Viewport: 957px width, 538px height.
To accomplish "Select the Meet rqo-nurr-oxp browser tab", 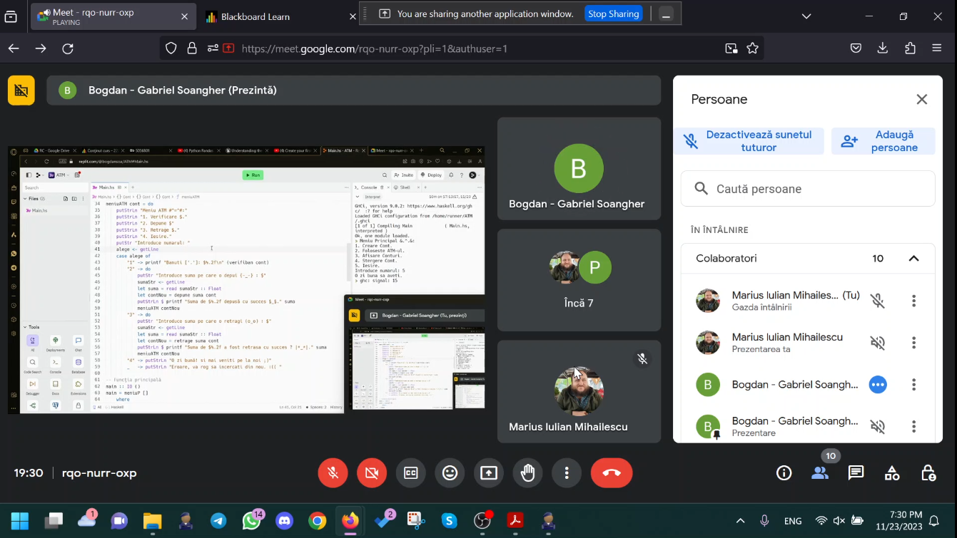I will [103, 16].
